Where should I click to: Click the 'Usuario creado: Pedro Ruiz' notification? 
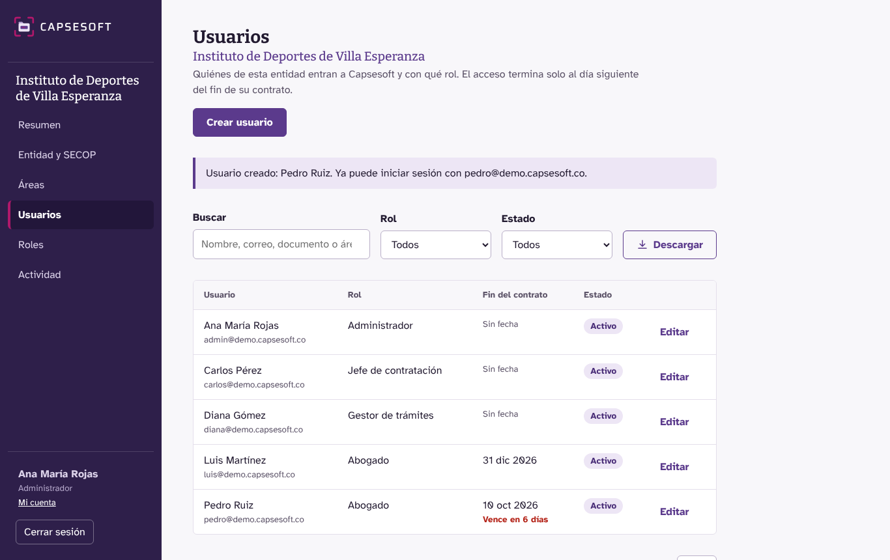coord(455,173)
